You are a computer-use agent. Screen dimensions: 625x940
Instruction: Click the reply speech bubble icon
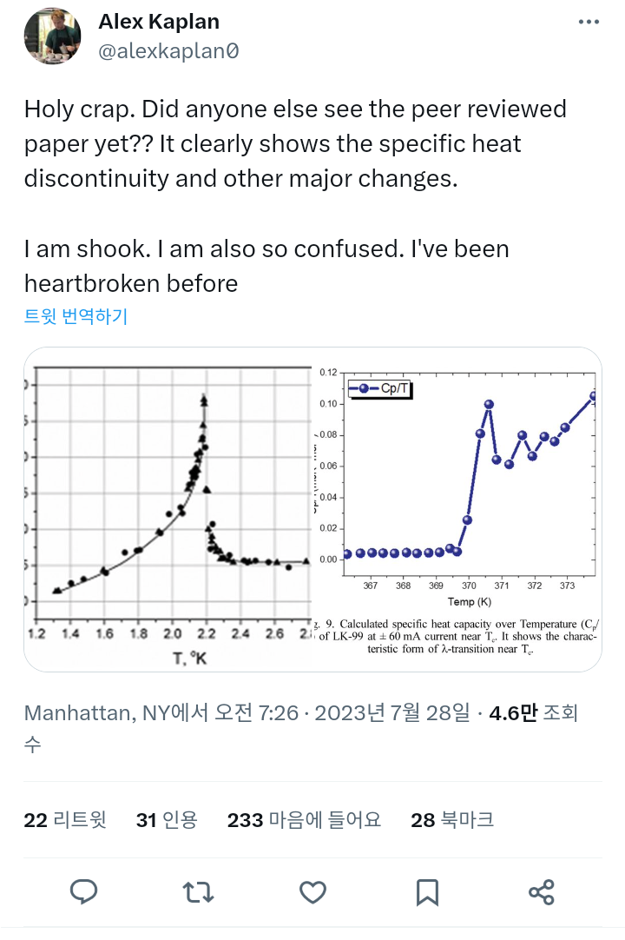pos(83,891)
